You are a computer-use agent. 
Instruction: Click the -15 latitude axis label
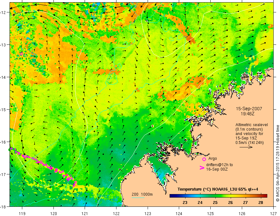pos(3,109)
